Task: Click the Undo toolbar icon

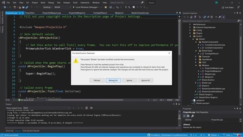Action: [32, 7]
